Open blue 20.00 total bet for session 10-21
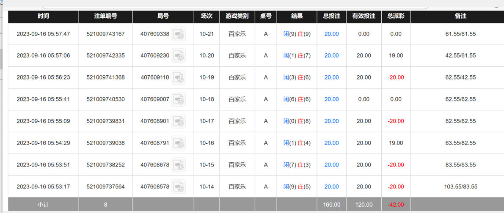Screen dimensions: 504x213 331,34
